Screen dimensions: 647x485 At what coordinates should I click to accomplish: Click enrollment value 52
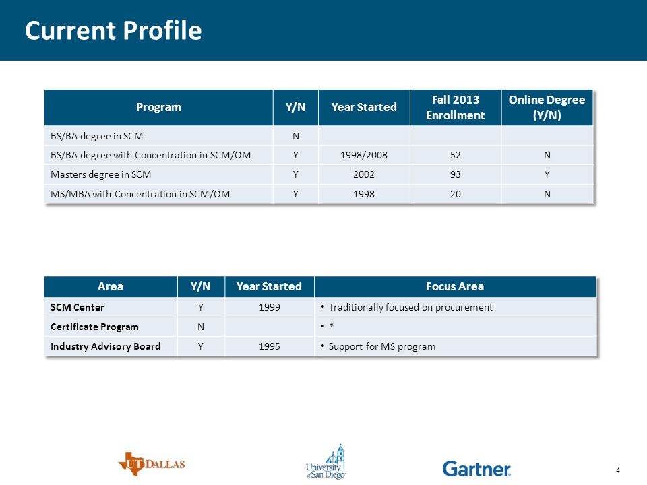pos(456,155)
